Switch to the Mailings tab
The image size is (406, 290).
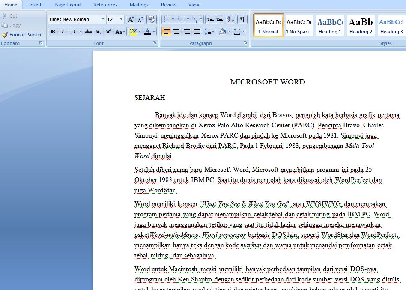point(139,5)
